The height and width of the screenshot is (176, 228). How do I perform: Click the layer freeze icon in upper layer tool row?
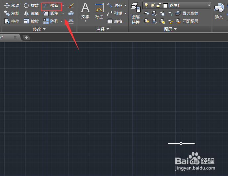(162, 13)
